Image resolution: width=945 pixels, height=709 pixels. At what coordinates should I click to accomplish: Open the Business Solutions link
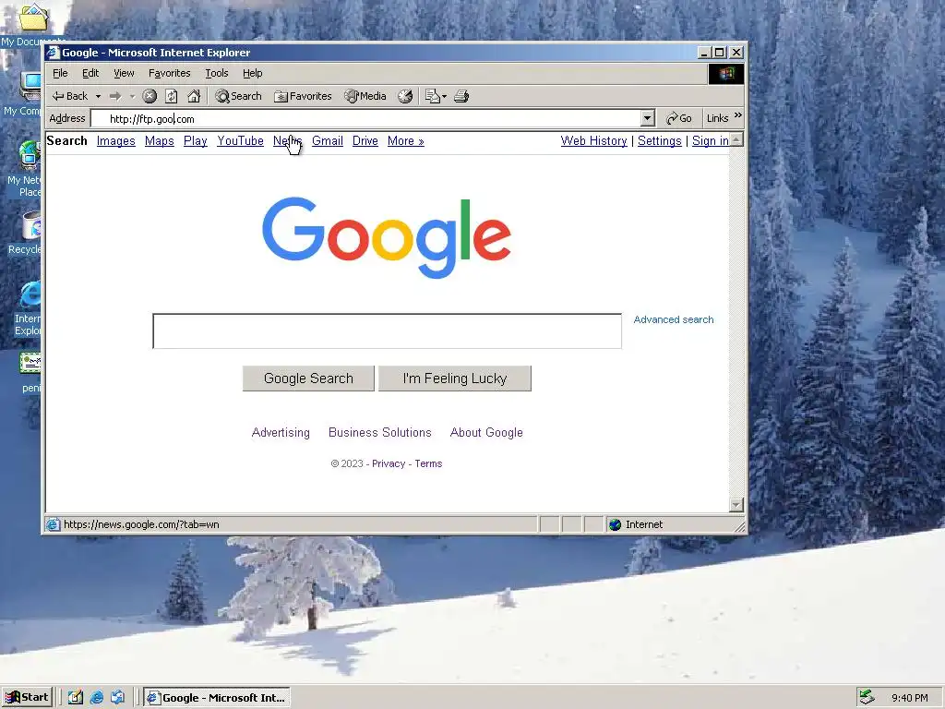[x=379, y=432]
